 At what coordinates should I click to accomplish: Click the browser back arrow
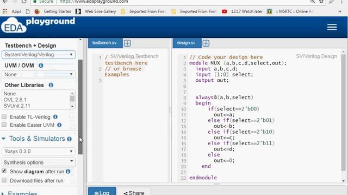click(5, 2)
